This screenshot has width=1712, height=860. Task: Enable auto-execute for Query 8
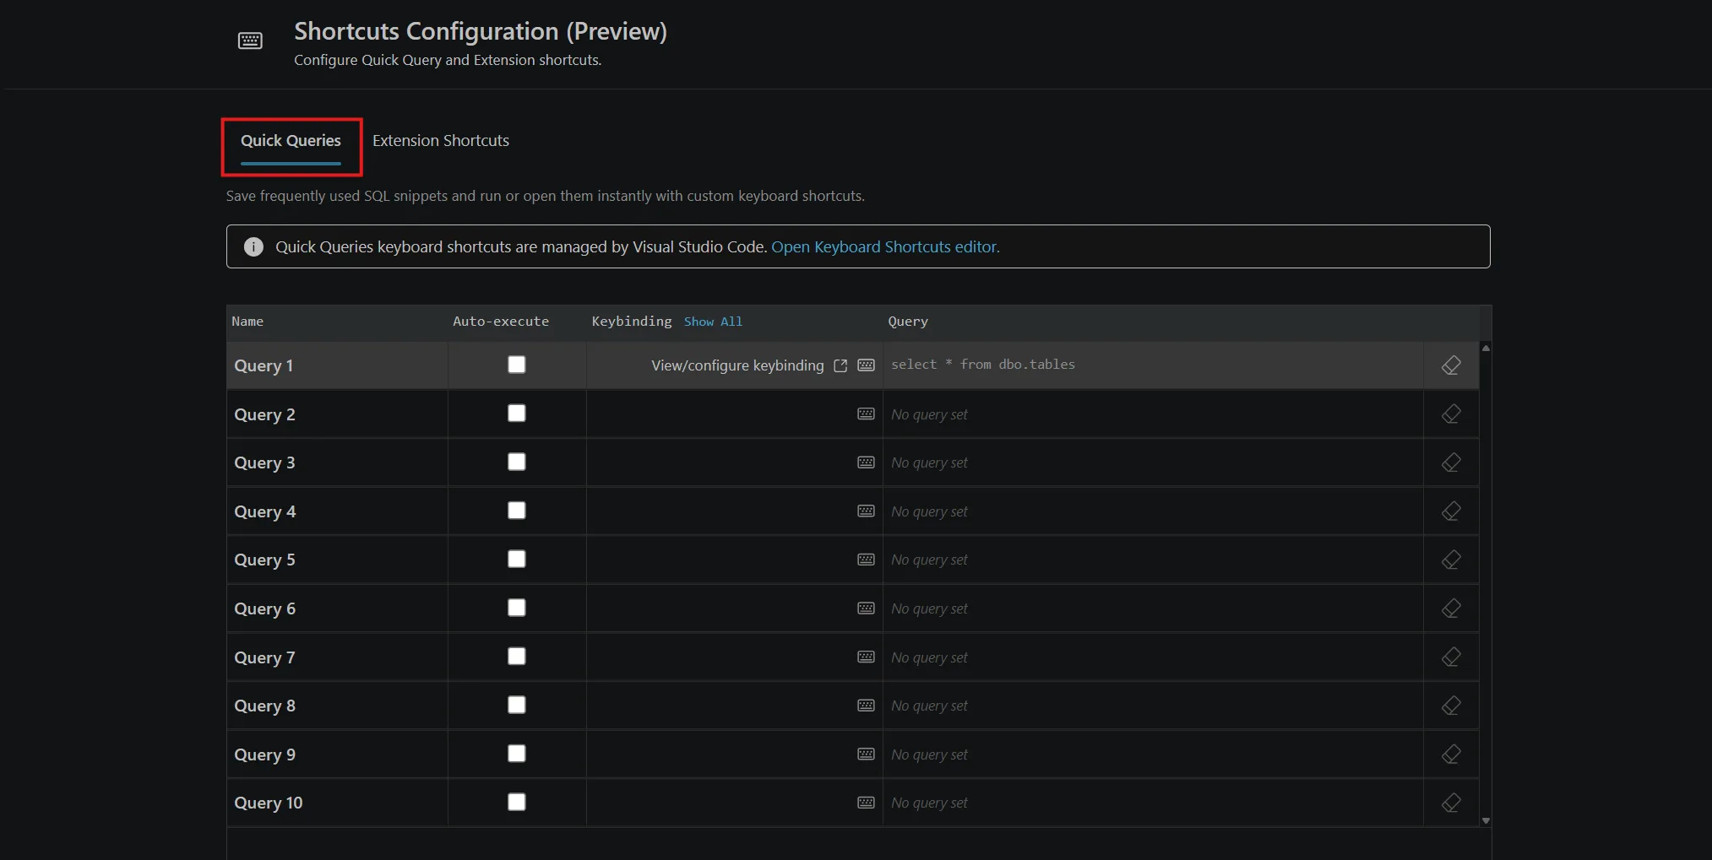(x=517, y=705)
